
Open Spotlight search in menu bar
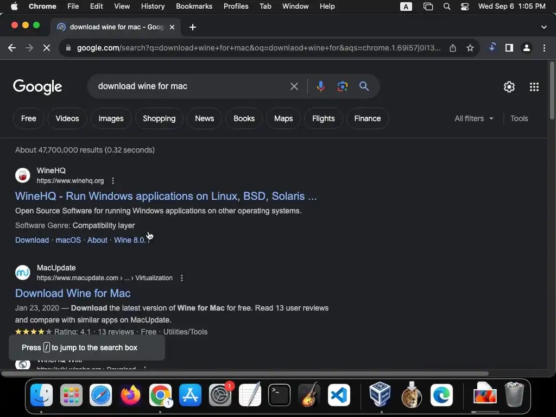(447, 7)
